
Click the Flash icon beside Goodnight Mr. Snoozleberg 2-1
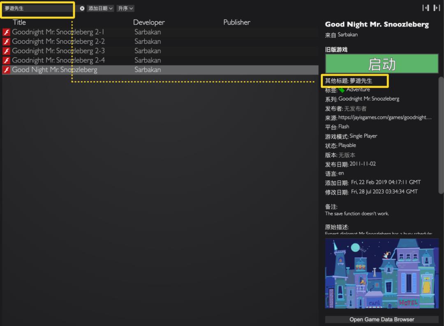point(7,32)
